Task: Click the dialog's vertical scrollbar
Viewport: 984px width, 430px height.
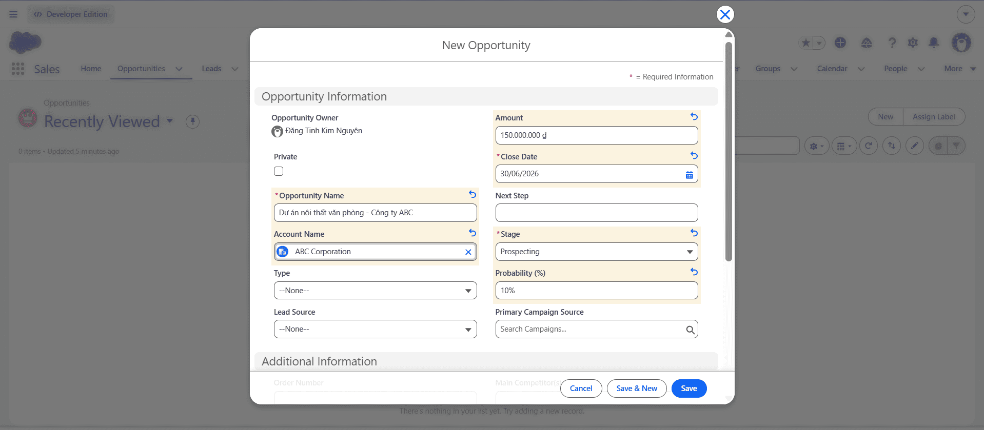Action: 729,152
